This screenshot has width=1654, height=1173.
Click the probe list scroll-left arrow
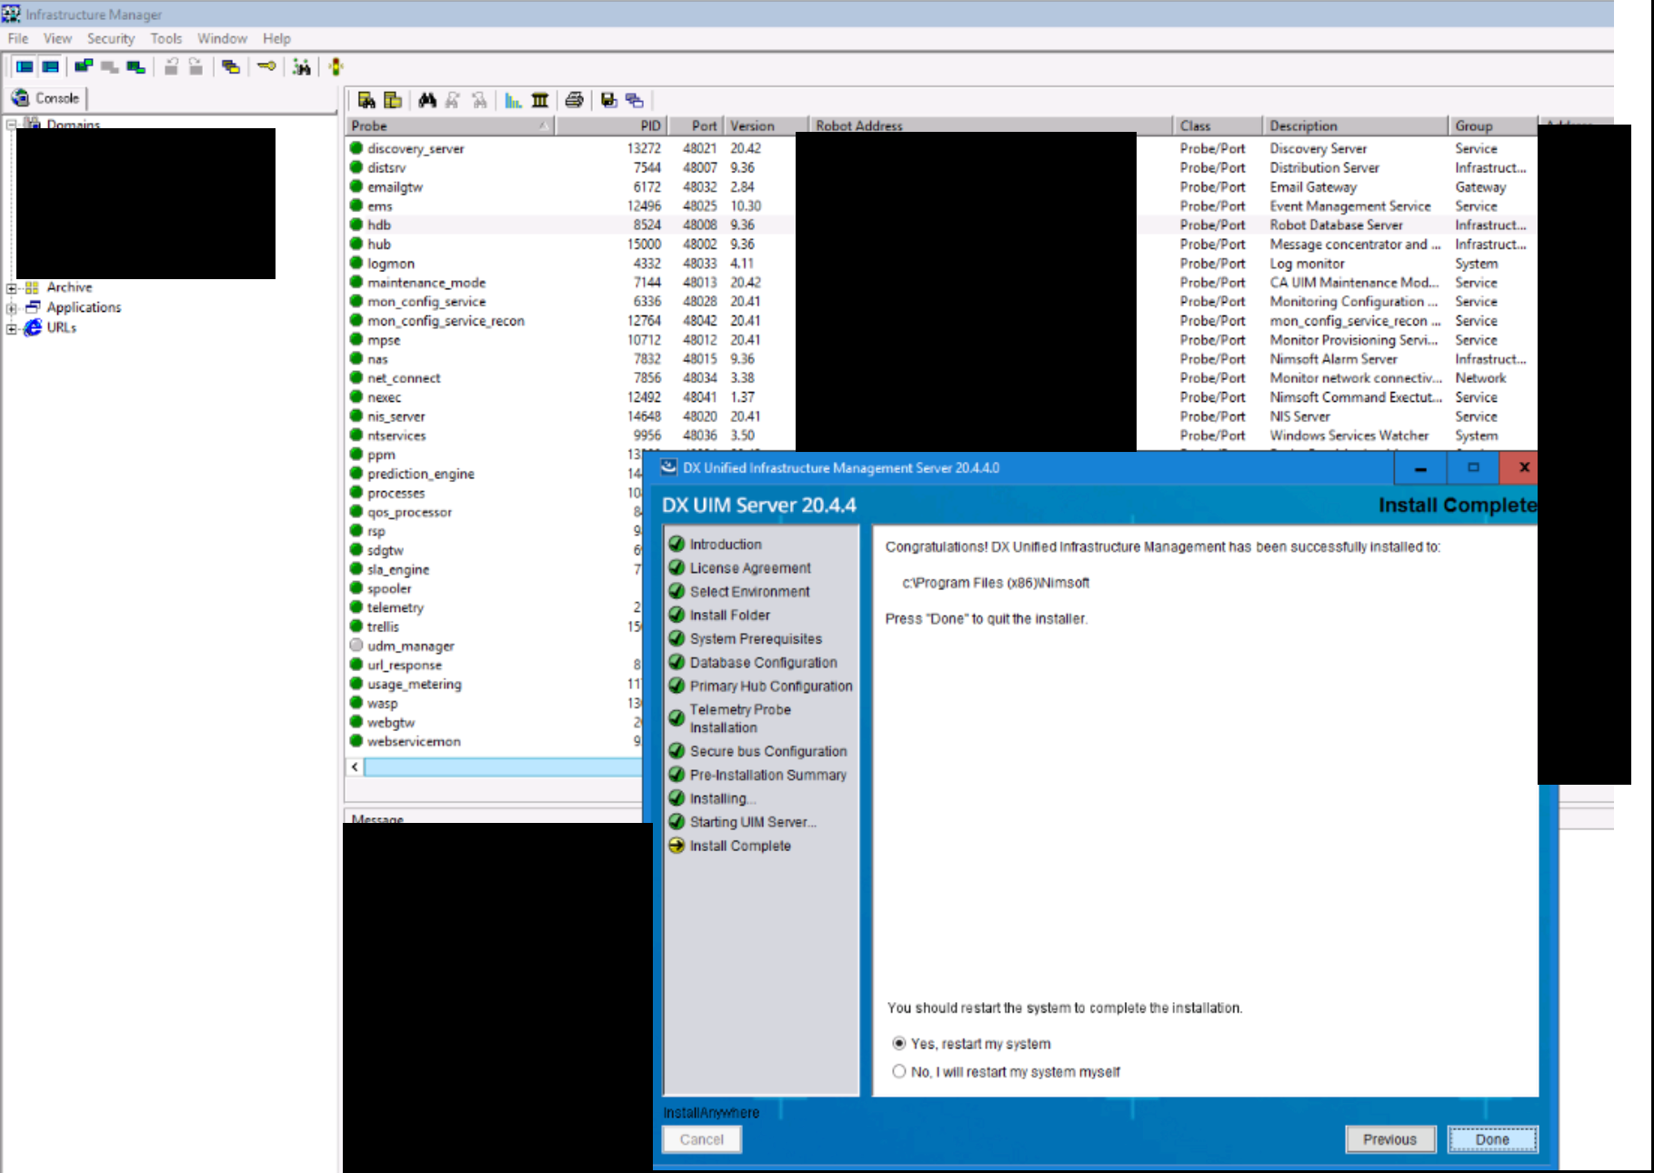pos(355,767)
